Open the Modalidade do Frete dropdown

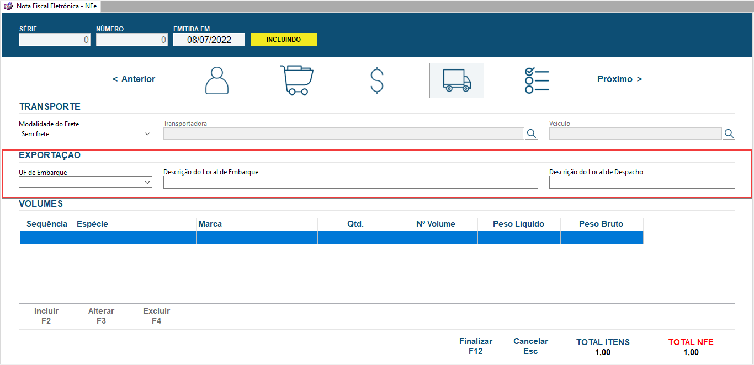[x=86, y=134]
